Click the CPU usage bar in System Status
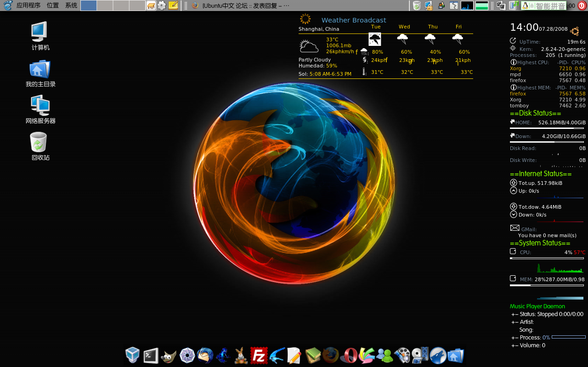The image size is (588, 367). (547, 258)
